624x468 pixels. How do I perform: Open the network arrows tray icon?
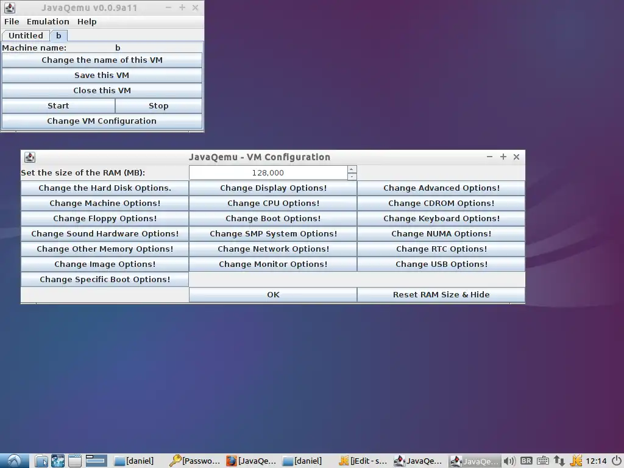click(x=559, y=461)
